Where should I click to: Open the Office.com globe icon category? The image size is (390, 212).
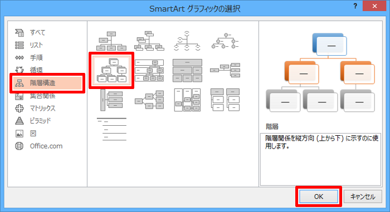[x=19, y=146]
